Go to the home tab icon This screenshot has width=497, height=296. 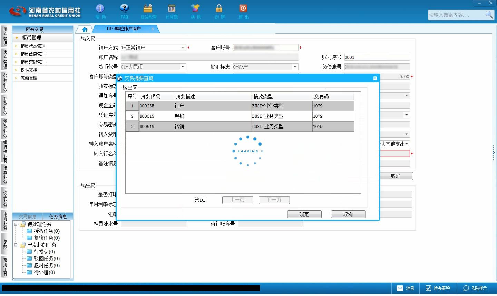(85, 29)
